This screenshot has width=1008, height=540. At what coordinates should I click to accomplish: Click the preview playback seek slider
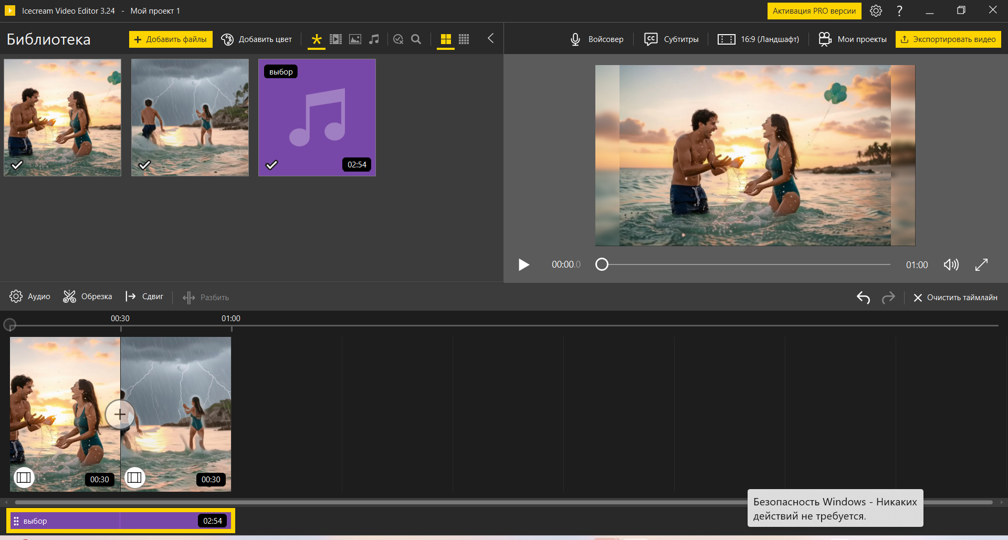[x=745, y=264]
